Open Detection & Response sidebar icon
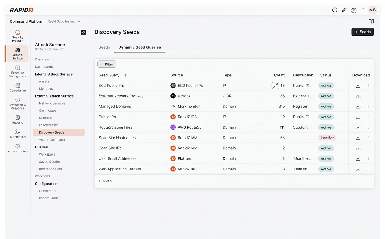Viewport: 385px width, 239px height. (18, 100)
